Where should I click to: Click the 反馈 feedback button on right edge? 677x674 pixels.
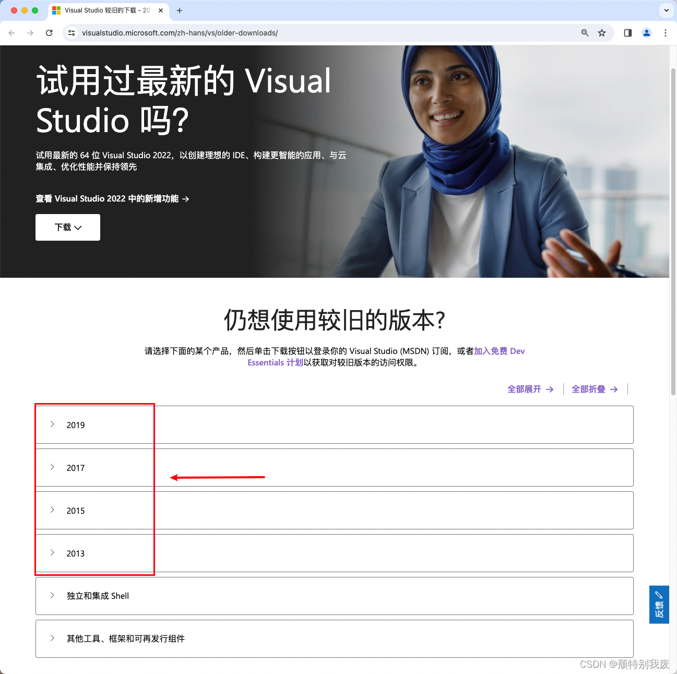click(x=659, y=604)
